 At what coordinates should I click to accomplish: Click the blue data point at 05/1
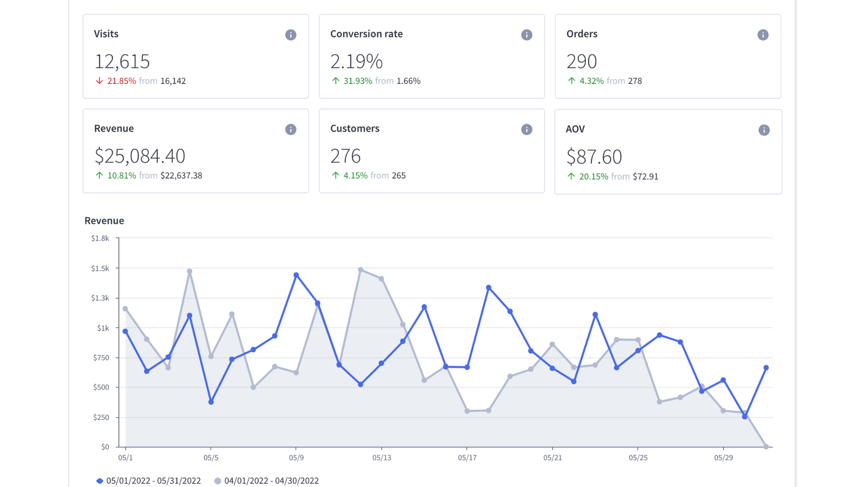pos(125,331)
